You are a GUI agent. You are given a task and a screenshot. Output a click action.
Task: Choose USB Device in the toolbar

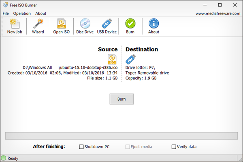107,26
